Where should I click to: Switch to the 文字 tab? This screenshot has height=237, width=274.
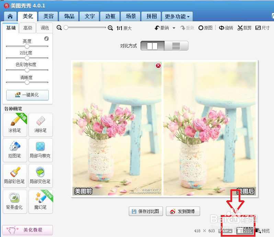[x=90, y=16]
